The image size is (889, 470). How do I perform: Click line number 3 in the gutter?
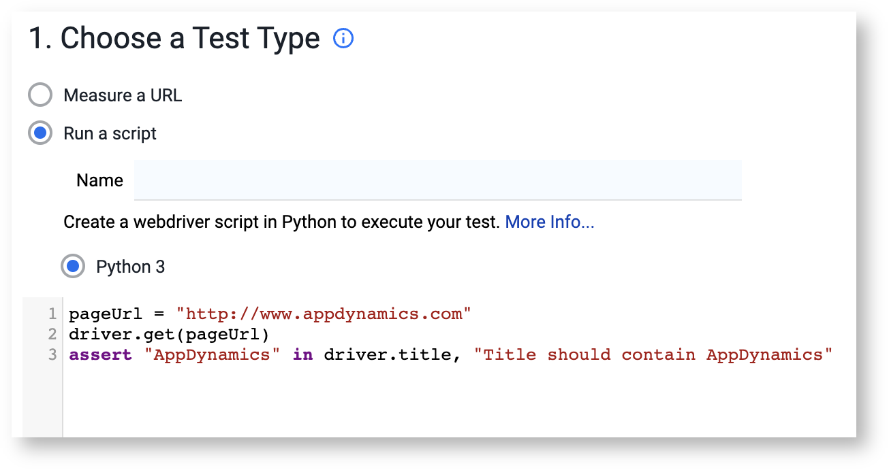pyautogui.click(x=52, y=355)
